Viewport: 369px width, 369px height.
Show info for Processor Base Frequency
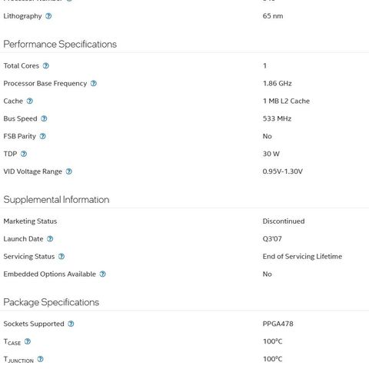coord(94,84)
